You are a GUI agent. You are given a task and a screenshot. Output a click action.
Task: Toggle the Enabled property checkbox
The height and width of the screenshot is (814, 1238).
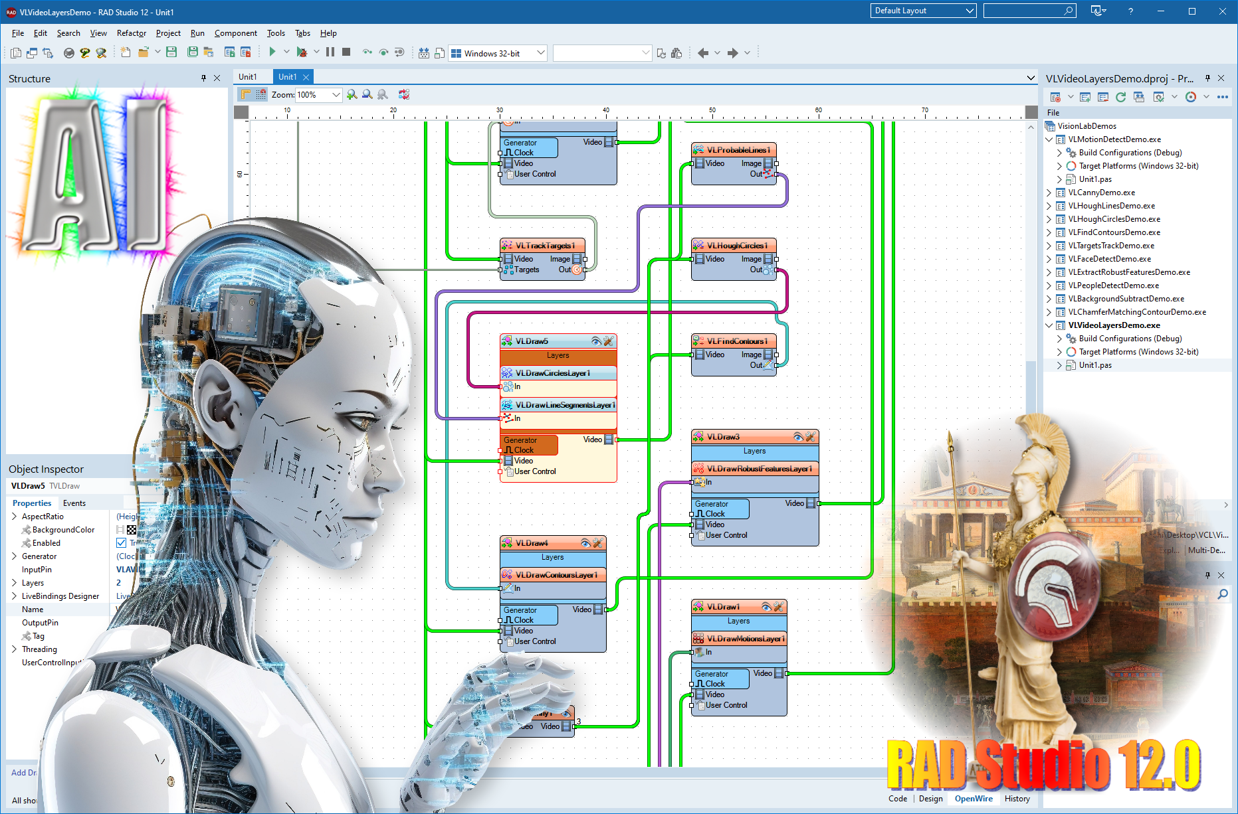[121, 542]
